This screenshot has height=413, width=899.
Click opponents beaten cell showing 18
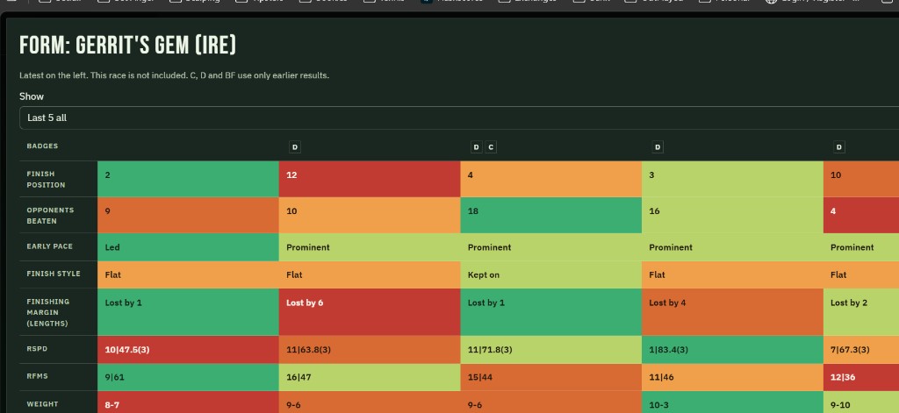click(x=551, y=215)
